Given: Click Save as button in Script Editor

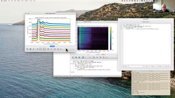Looking at the screenshot, I should click(153, 66).
